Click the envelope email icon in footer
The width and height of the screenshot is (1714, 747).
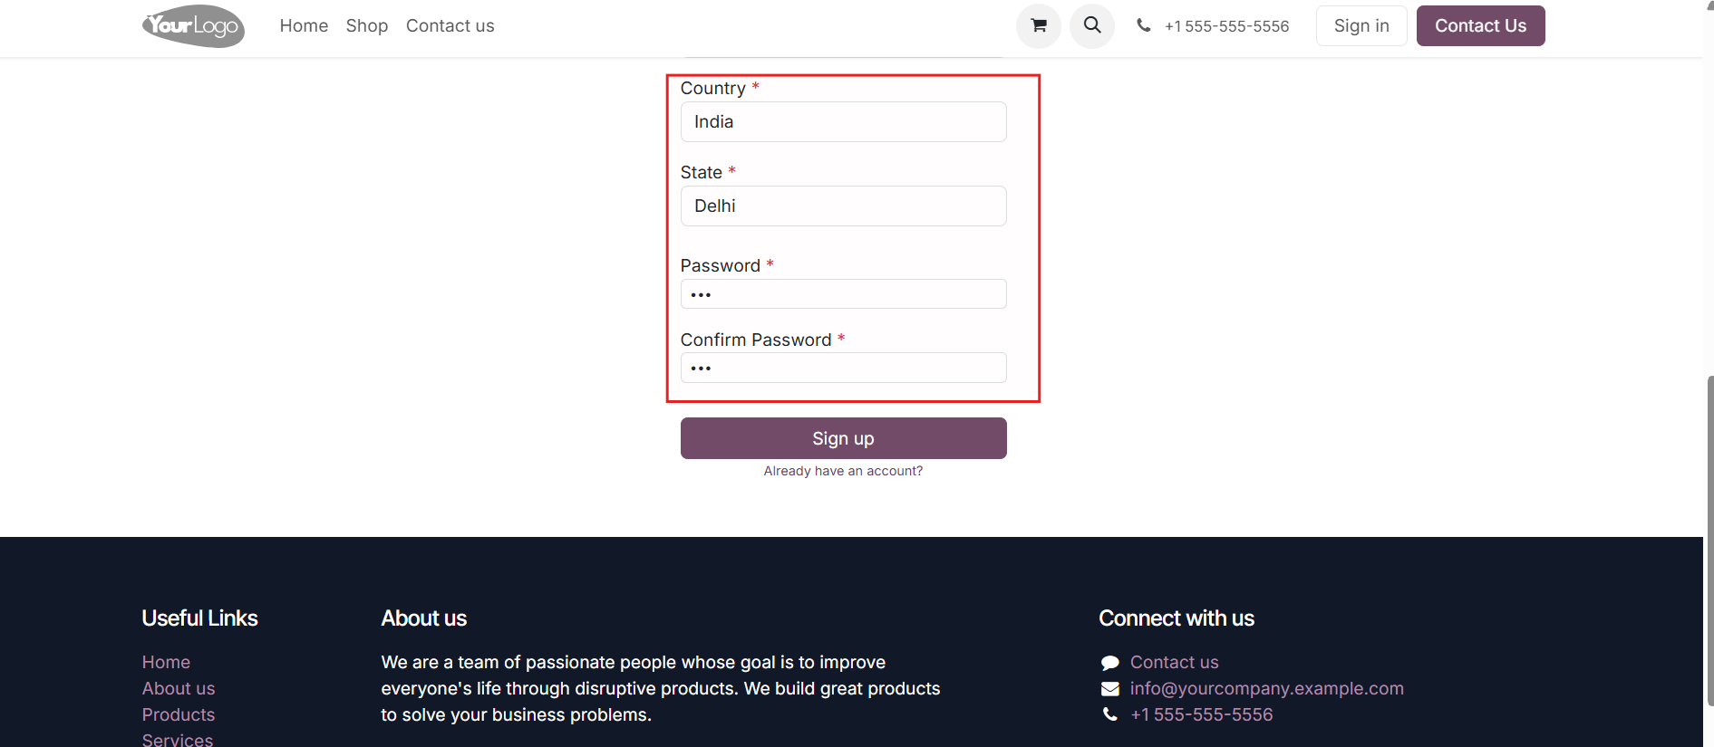tap(1110, 689)
